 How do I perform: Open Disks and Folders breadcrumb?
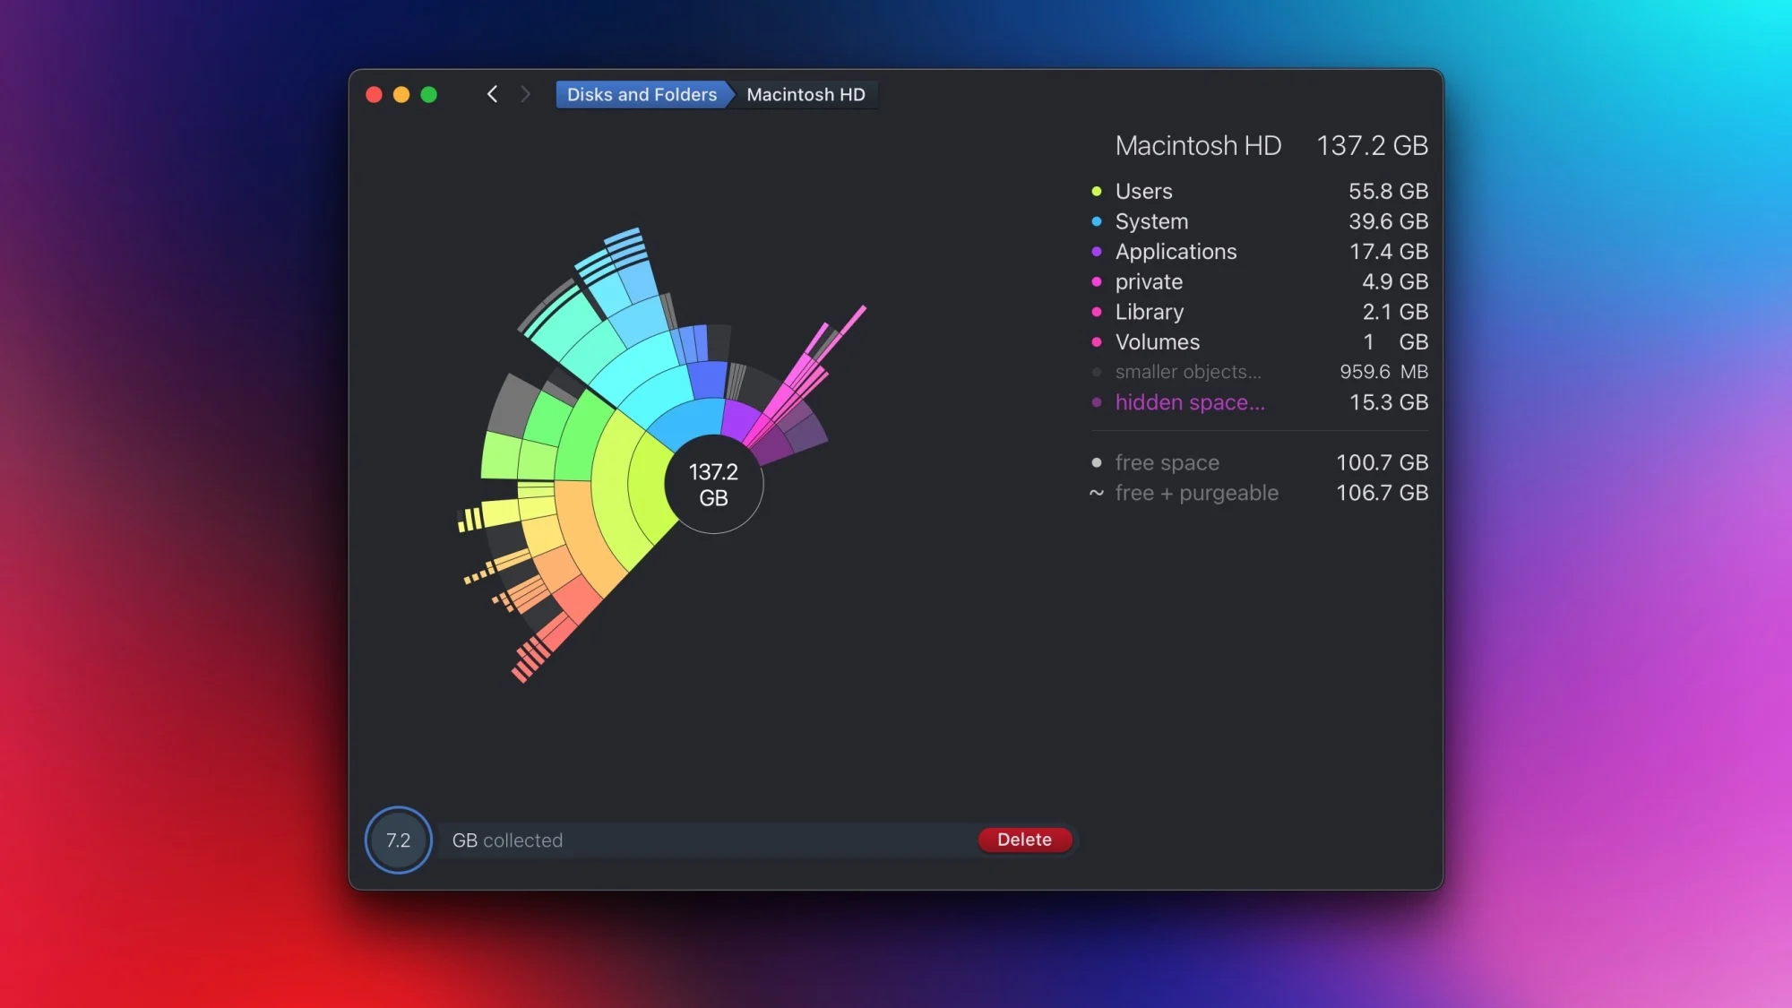(642, 95)
